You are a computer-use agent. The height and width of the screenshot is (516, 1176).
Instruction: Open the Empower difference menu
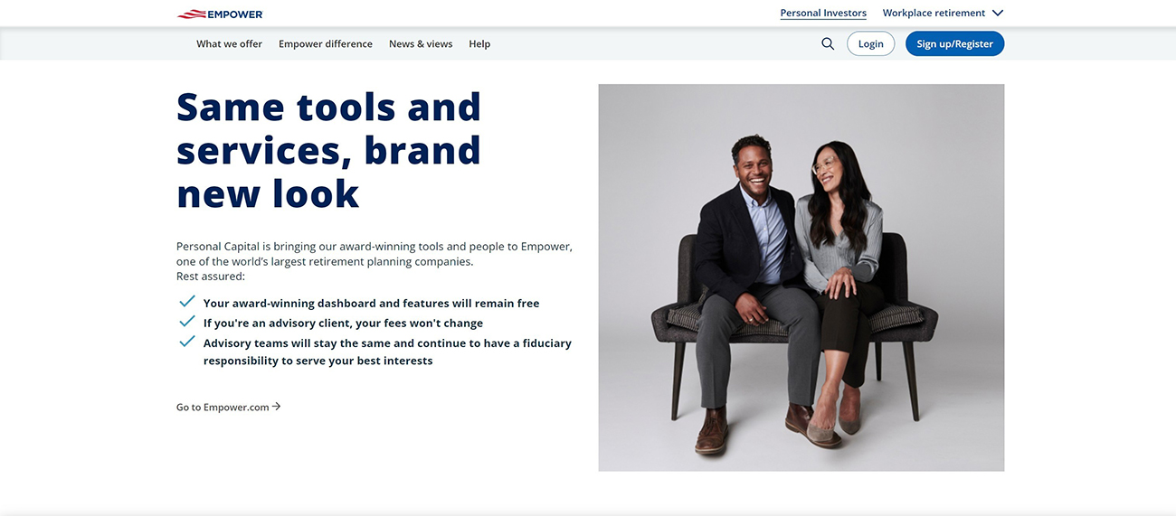tap(326, 43)
